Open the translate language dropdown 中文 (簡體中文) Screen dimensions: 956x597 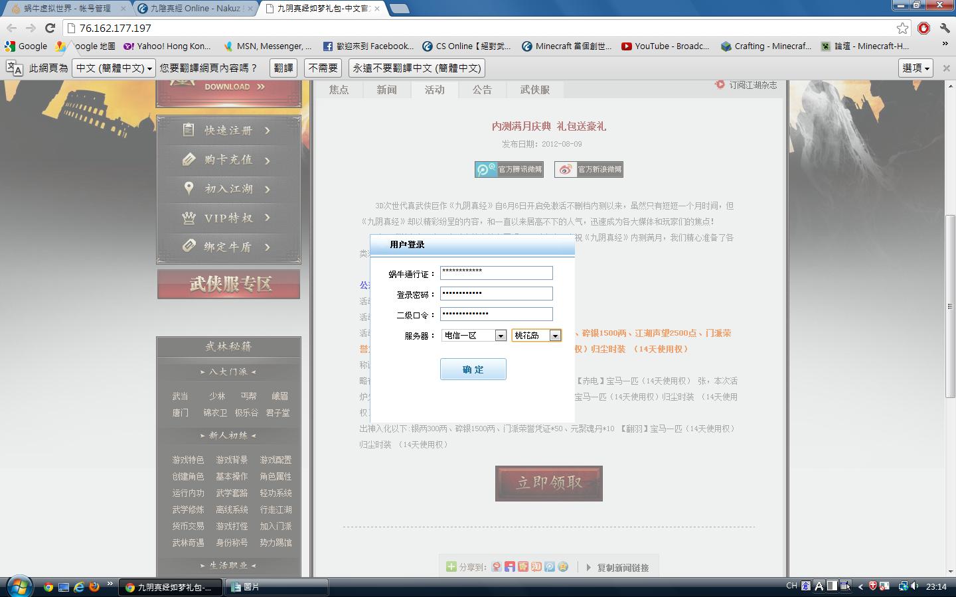114,68
